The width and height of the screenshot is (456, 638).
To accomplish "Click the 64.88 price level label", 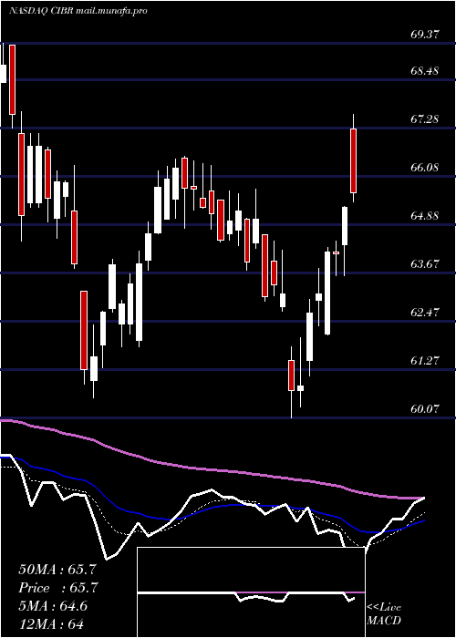I will pyautogui.click(x=425, y=216).
